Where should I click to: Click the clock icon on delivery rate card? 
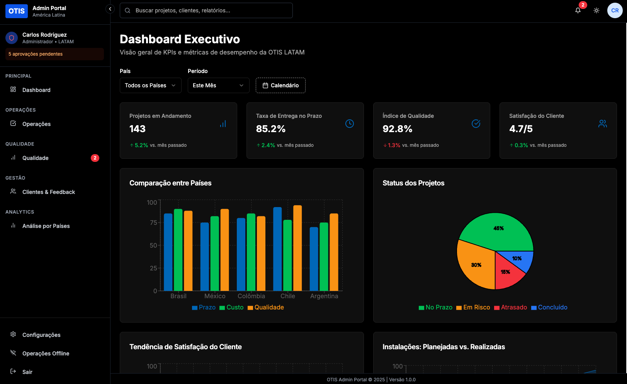[349, 124]
